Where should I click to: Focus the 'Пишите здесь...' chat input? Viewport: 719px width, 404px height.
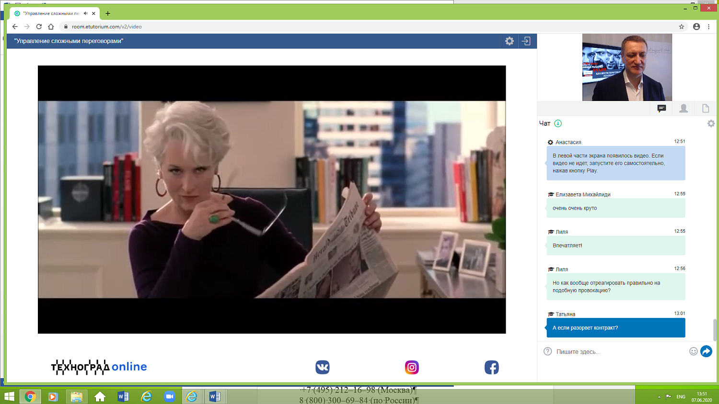621,352
